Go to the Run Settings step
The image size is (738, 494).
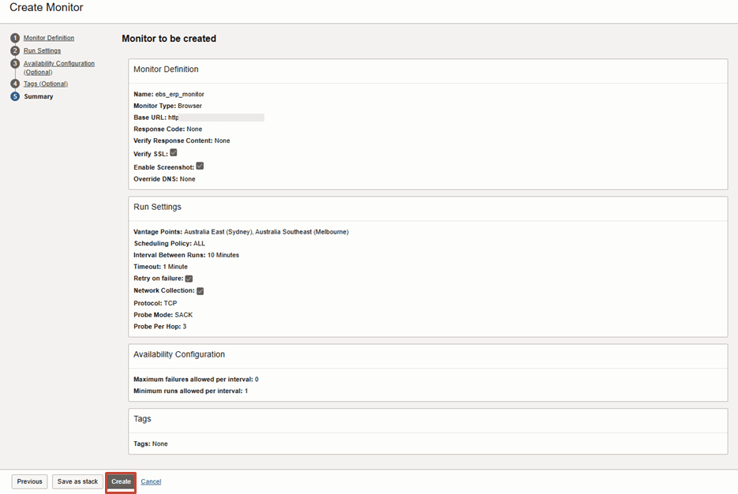[42, 51]
